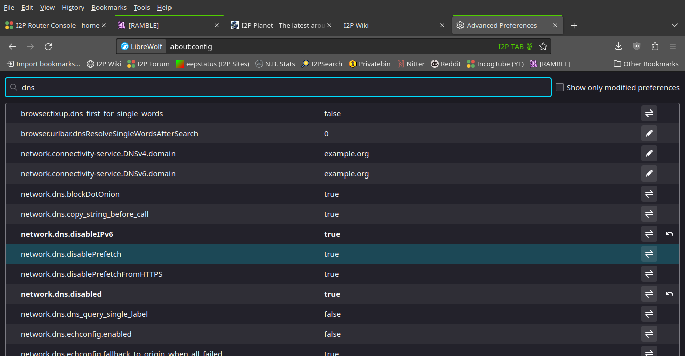
Task: Toggle the network.dns.disablePrefetch value
Action: (649, 254)
